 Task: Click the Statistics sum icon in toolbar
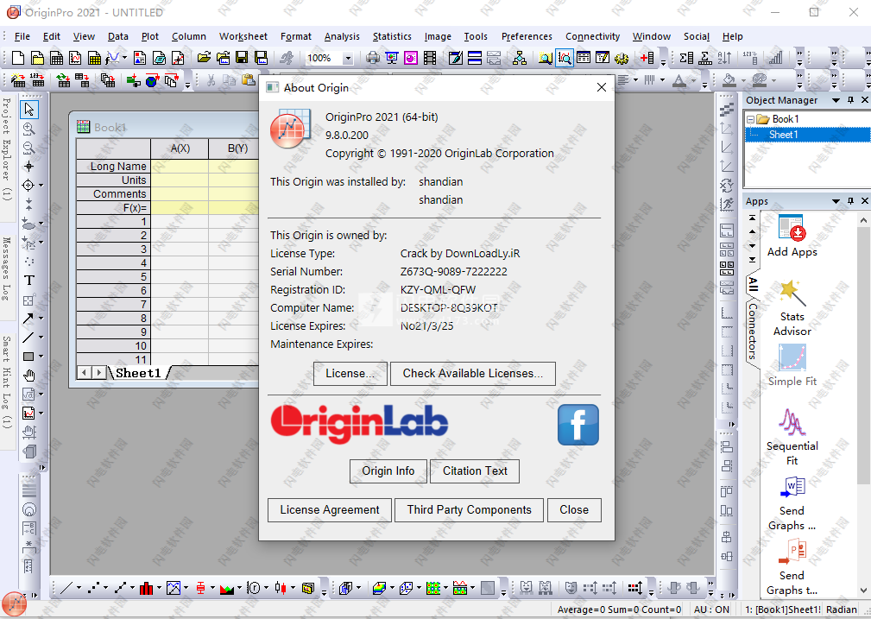(686, 58)
